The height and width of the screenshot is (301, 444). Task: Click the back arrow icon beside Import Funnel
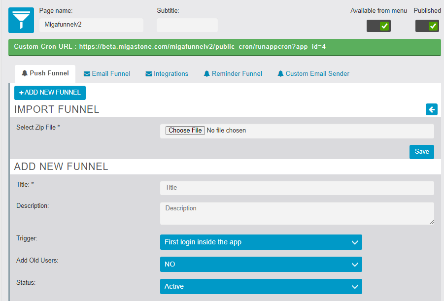click(431, 109)
